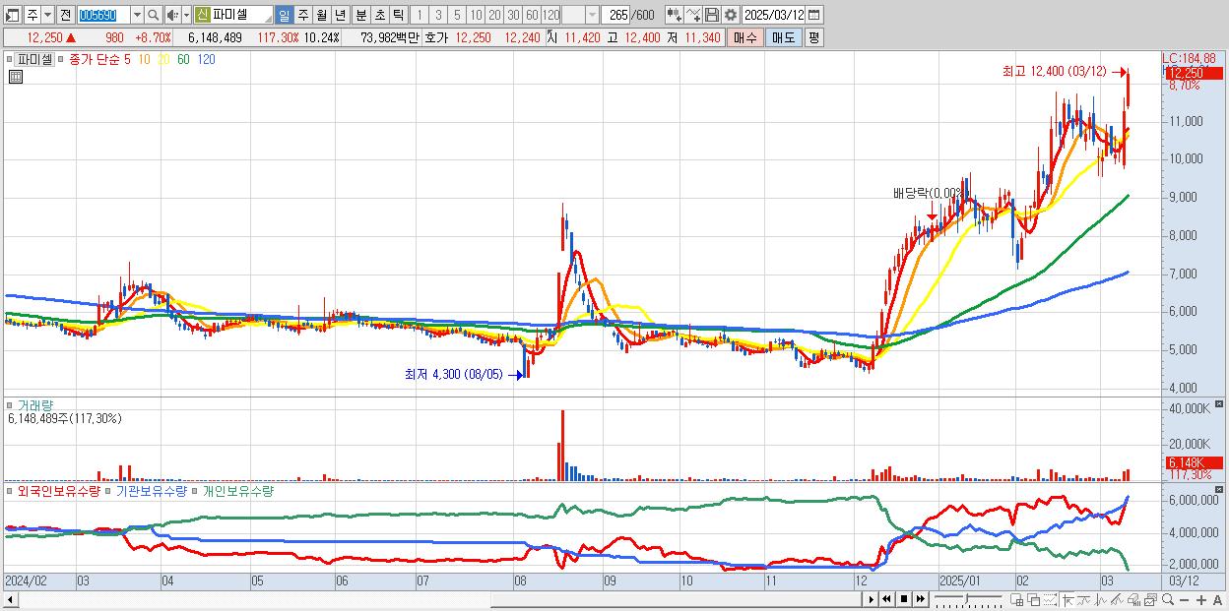Choose the 60 interval button in toolbar
Screen dimensions: 1229x611
[x=532, y=15]
